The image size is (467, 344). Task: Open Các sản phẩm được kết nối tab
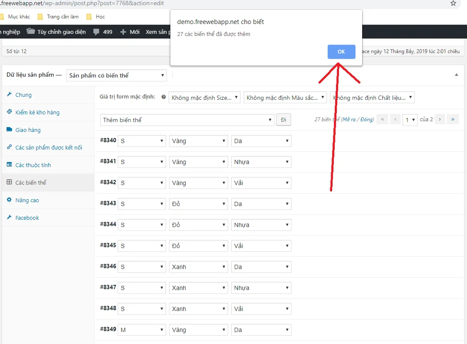click(48, 147)
